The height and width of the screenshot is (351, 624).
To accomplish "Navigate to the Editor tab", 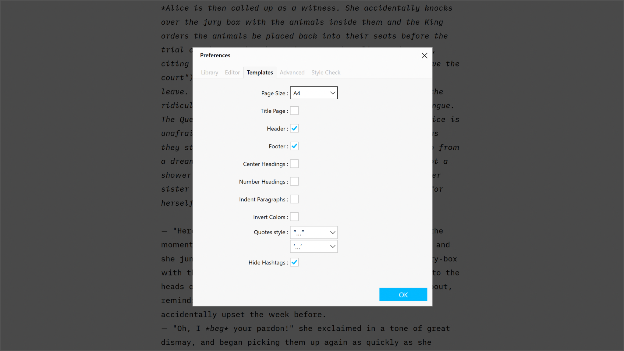I will [x=233, y=72].
